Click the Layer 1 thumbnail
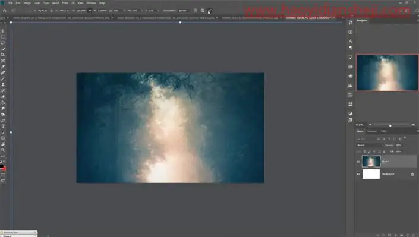Viewport: 419px width, 237px height. coord(371,162)
